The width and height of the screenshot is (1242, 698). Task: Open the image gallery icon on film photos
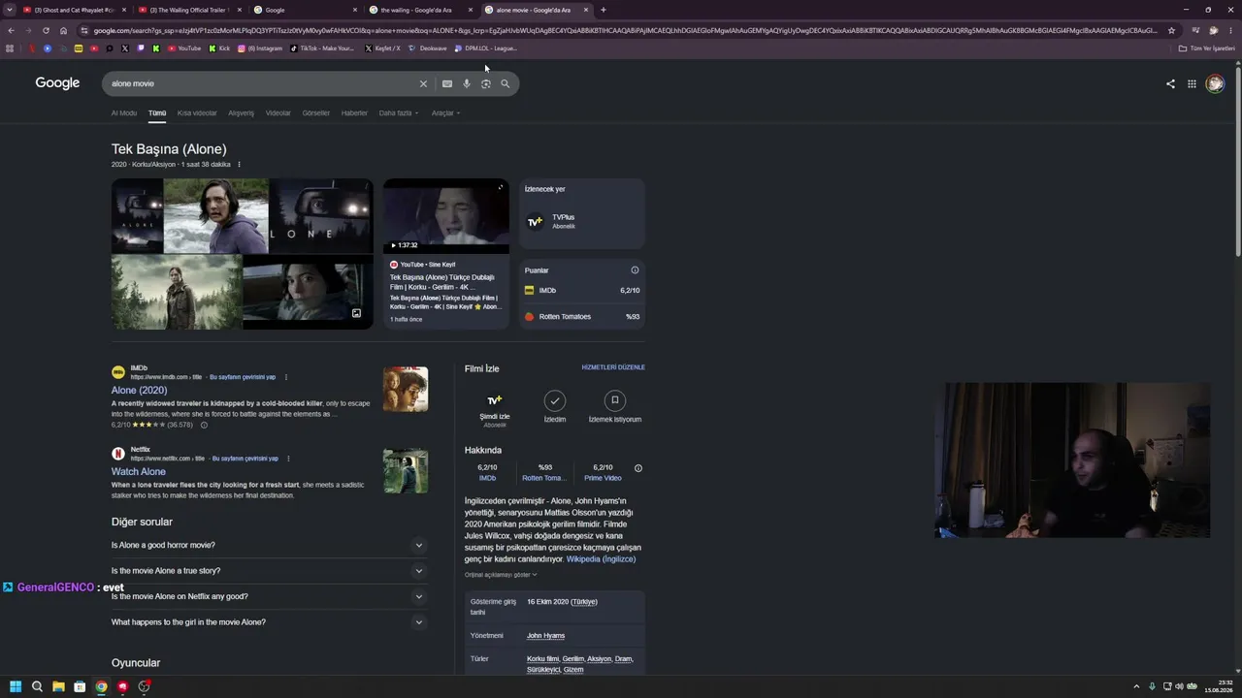356,313
